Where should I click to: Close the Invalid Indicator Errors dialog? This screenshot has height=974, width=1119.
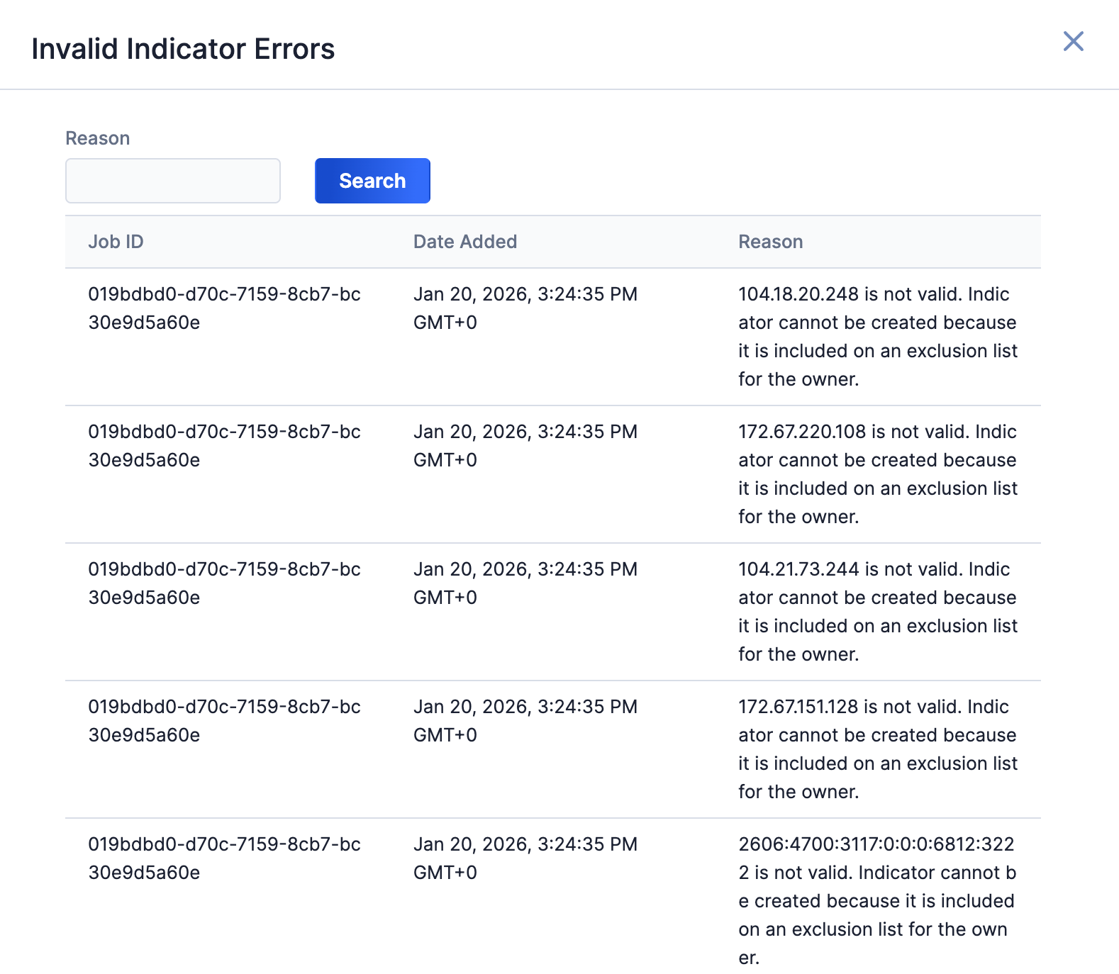point(1073,43)
